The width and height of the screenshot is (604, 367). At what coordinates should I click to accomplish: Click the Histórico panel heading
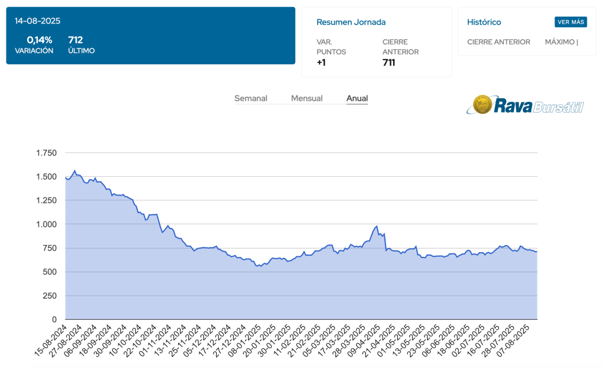(x=484, y=22)
